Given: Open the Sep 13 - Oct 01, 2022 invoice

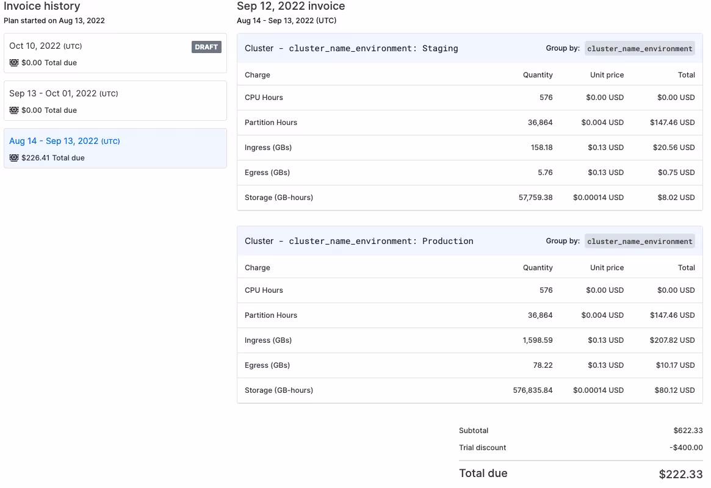Looking at the screenshot, I should tap(115, 101).
